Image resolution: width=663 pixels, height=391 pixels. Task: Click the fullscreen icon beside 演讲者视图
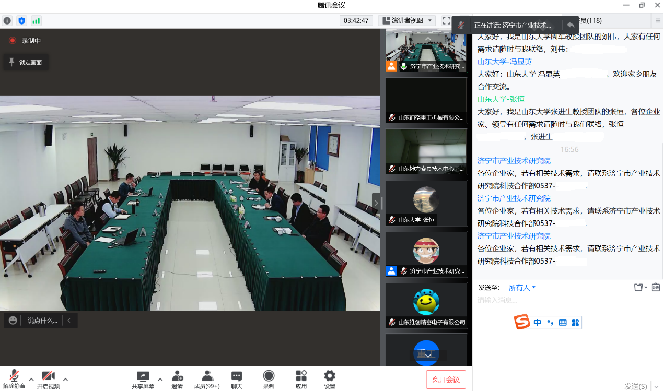[446, 21]
